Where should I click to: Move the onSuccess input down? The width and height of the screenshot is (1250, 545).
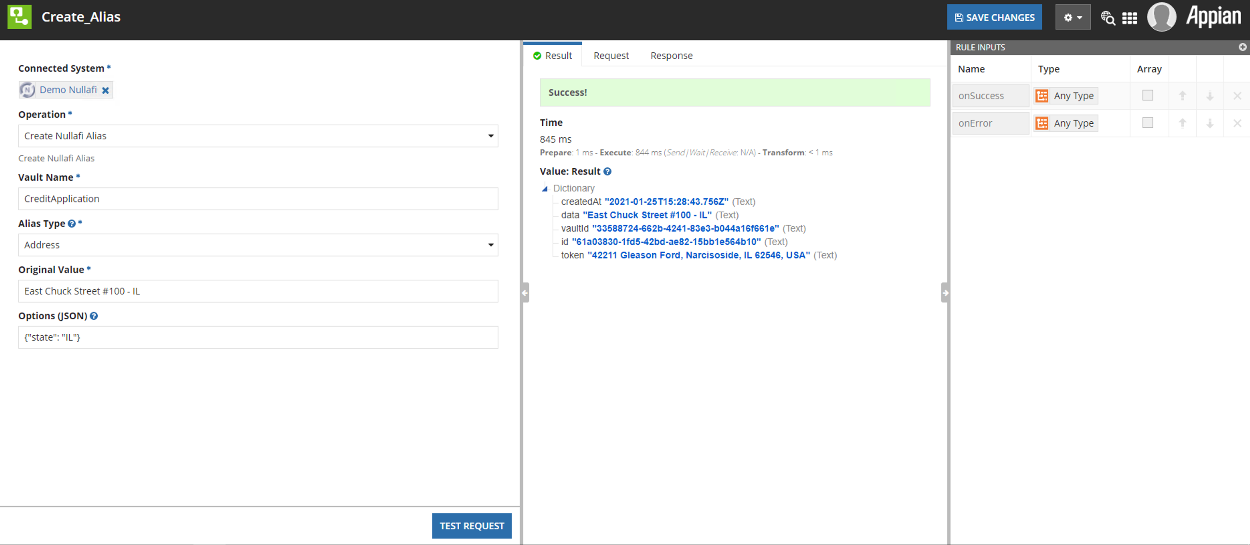(1210, 96)
